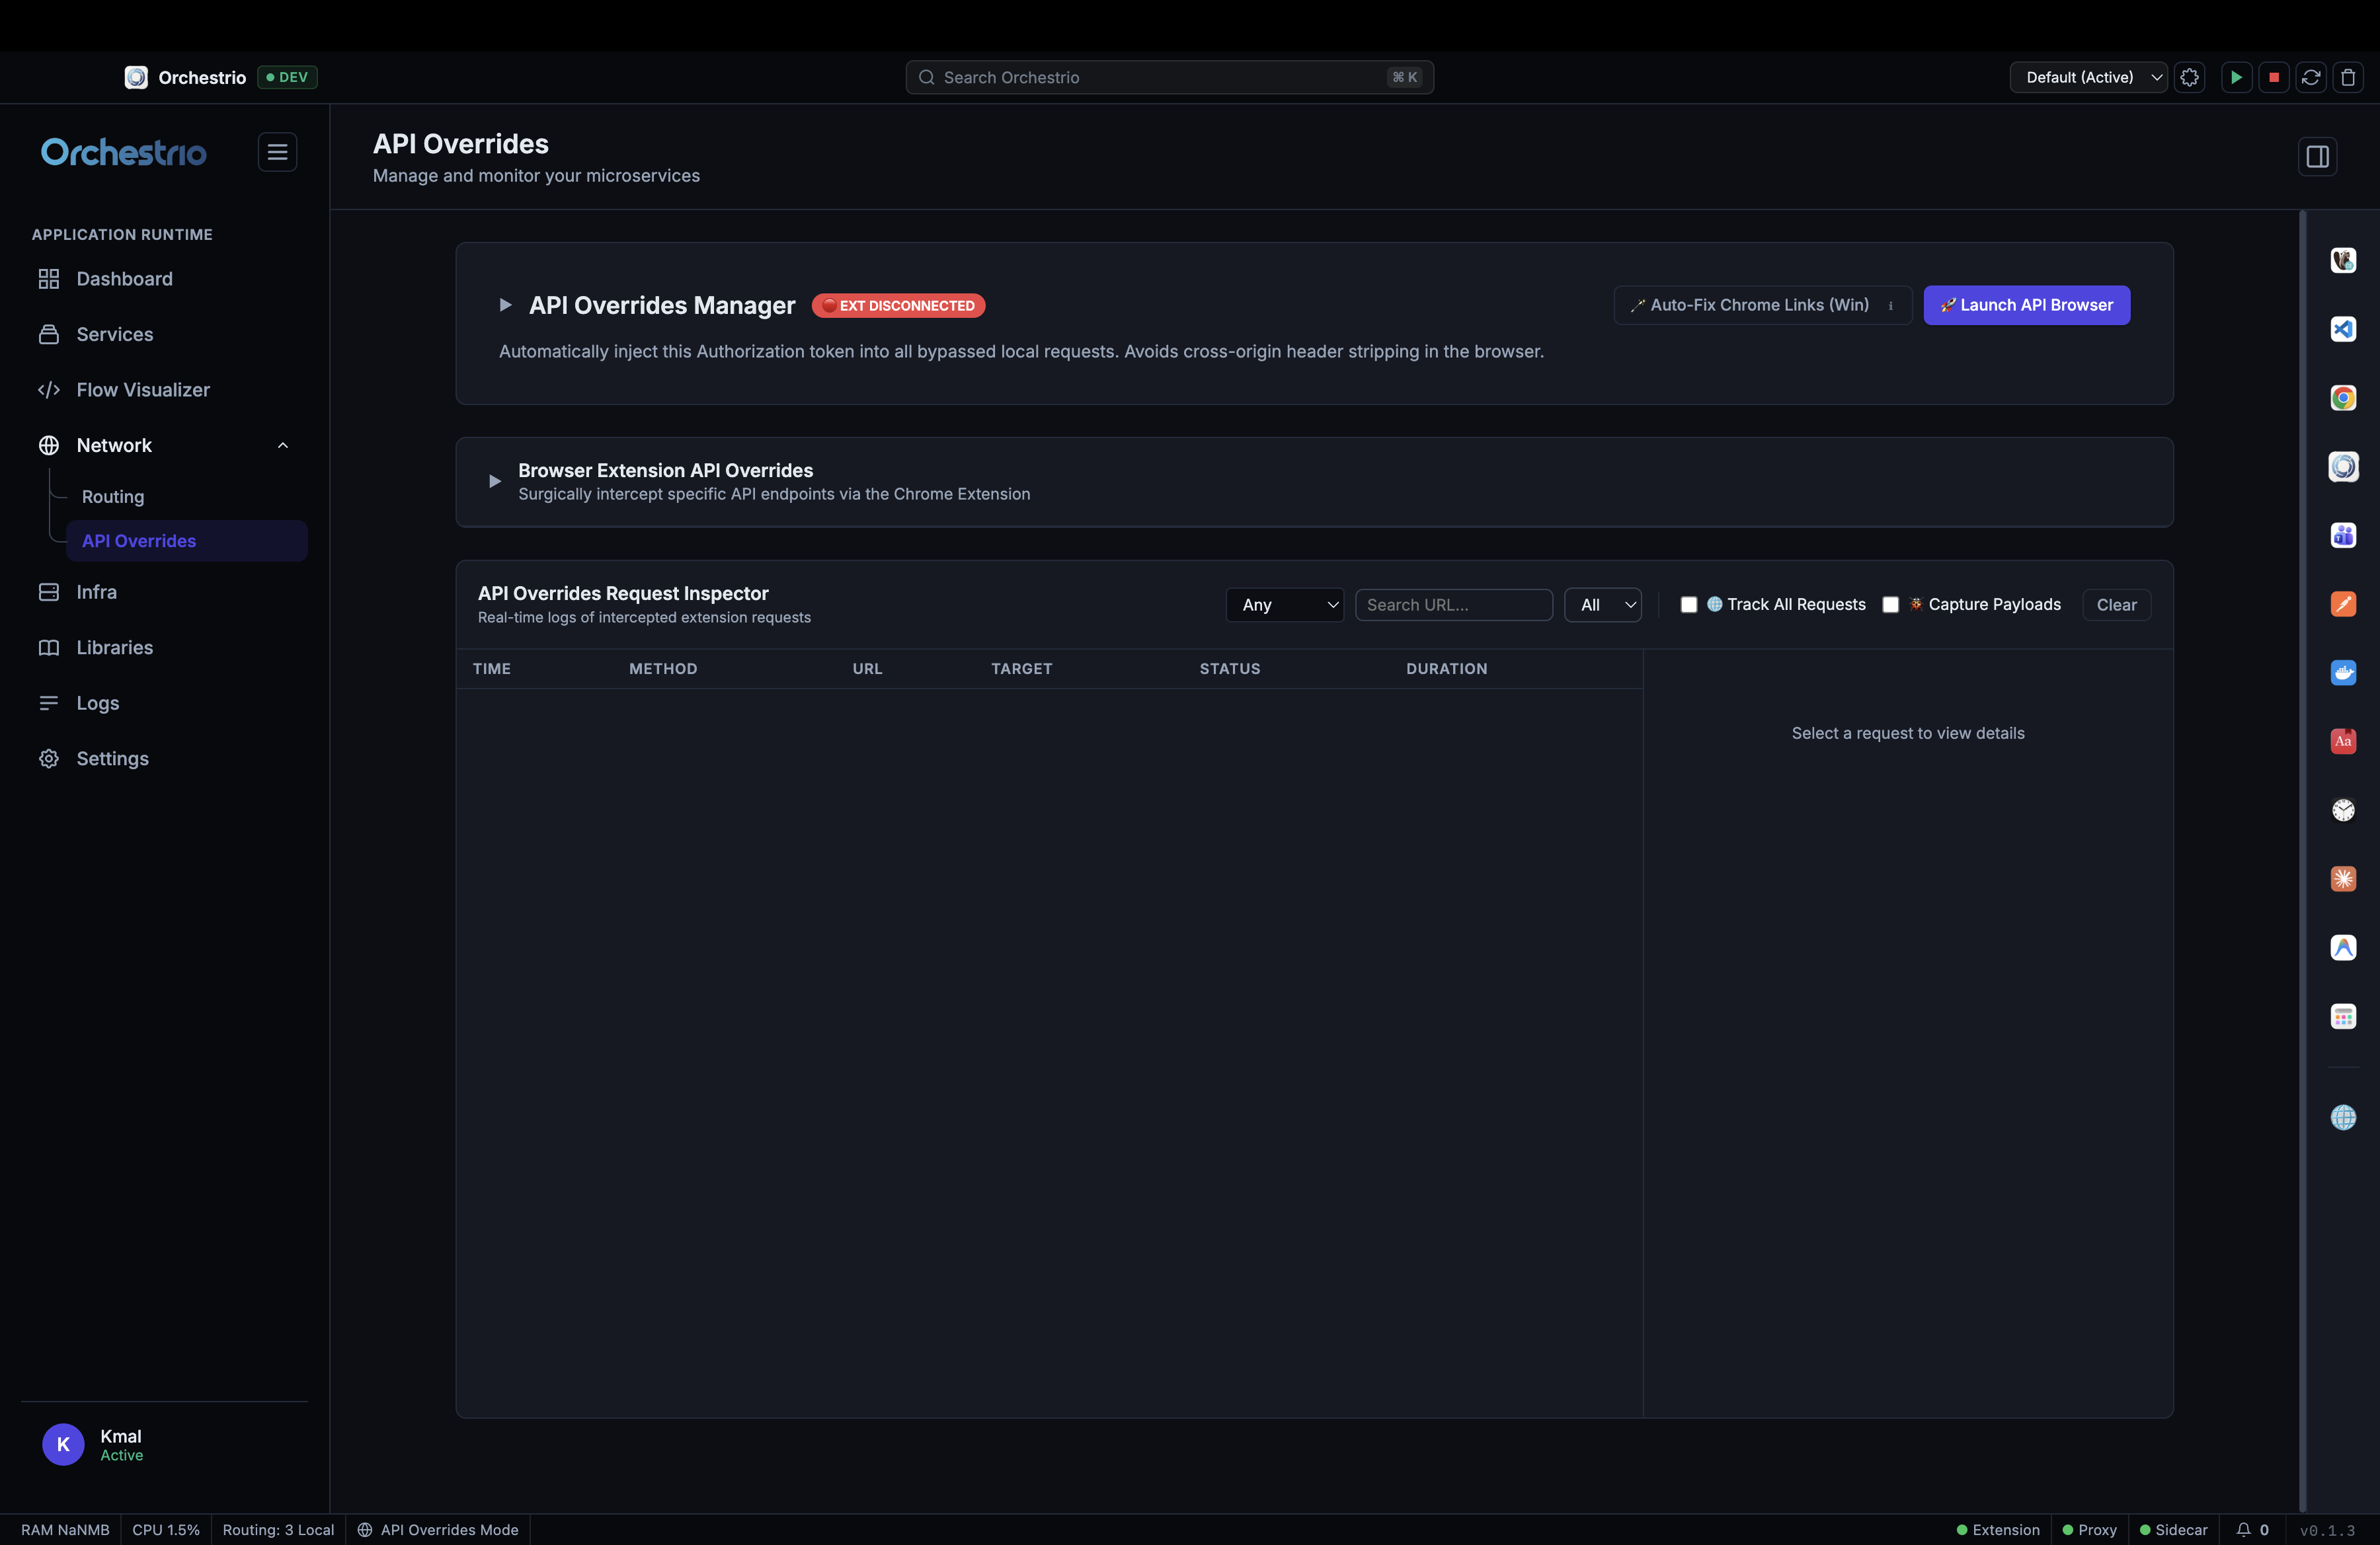Click the Orchestrio logo in sidebar
Viewport: 2380px width, 1545px height.
[x=124, y=152]
